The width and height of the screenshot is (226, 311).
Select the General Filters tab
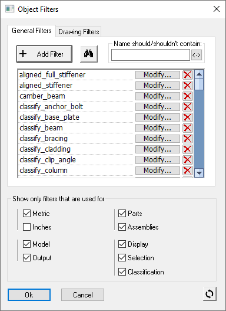(32, 31)
